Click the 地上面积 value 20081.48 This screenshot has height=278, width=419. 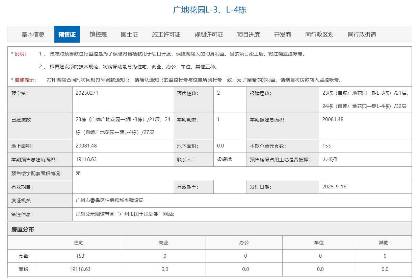click(86, 146)
